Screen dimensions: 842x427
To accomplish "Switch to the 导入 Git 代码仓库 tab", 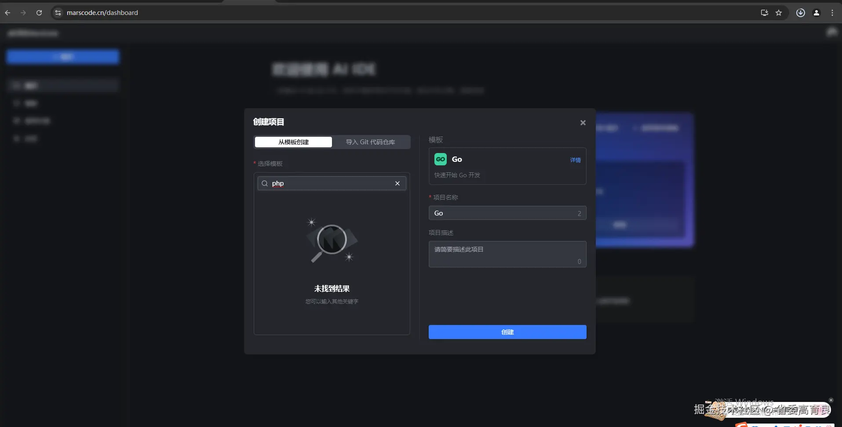I will point(370,142).
